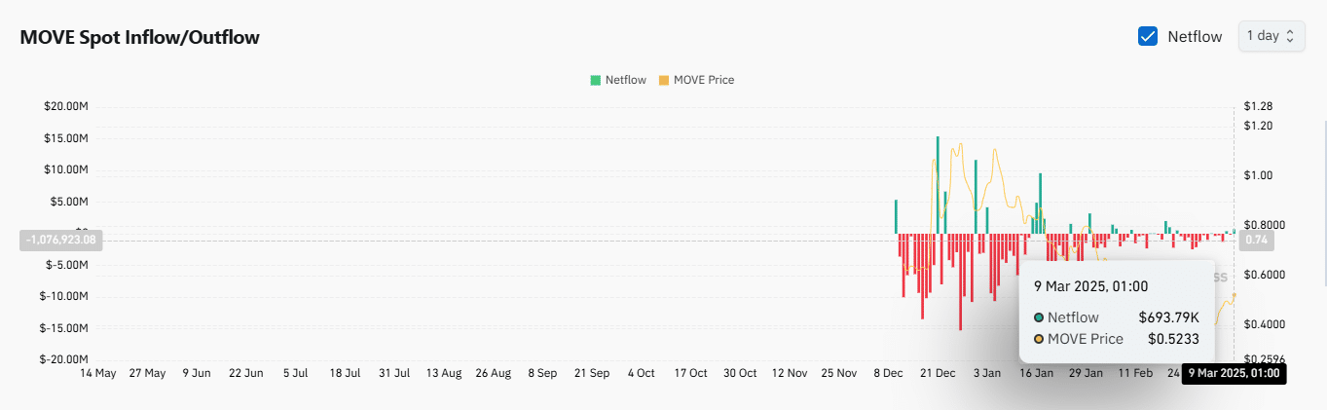Click the yellow dot next to MOVE Price in tooltip

[x=1039, y=339]
